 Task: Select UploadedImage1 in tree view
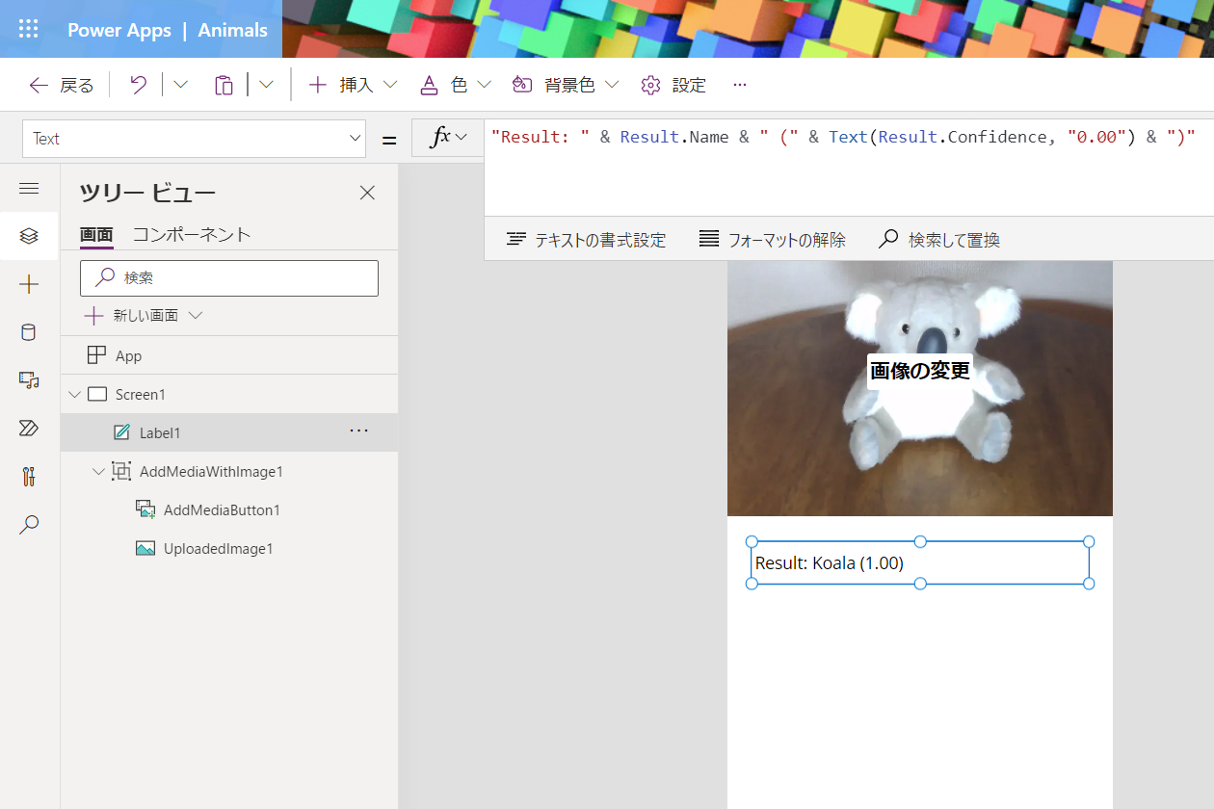click(218, 548)
